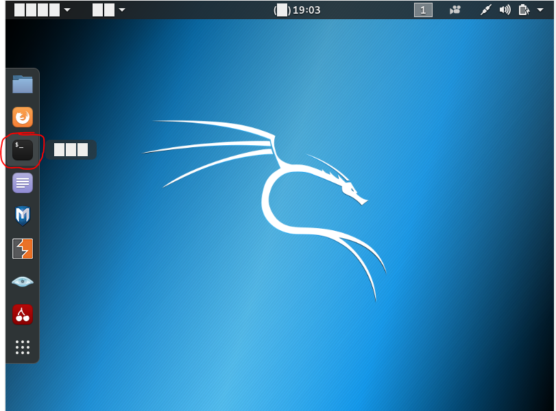This screenshot has height=411, width=556.
Task: Expand the system menu arrow
Action: [x=540, y=10]
